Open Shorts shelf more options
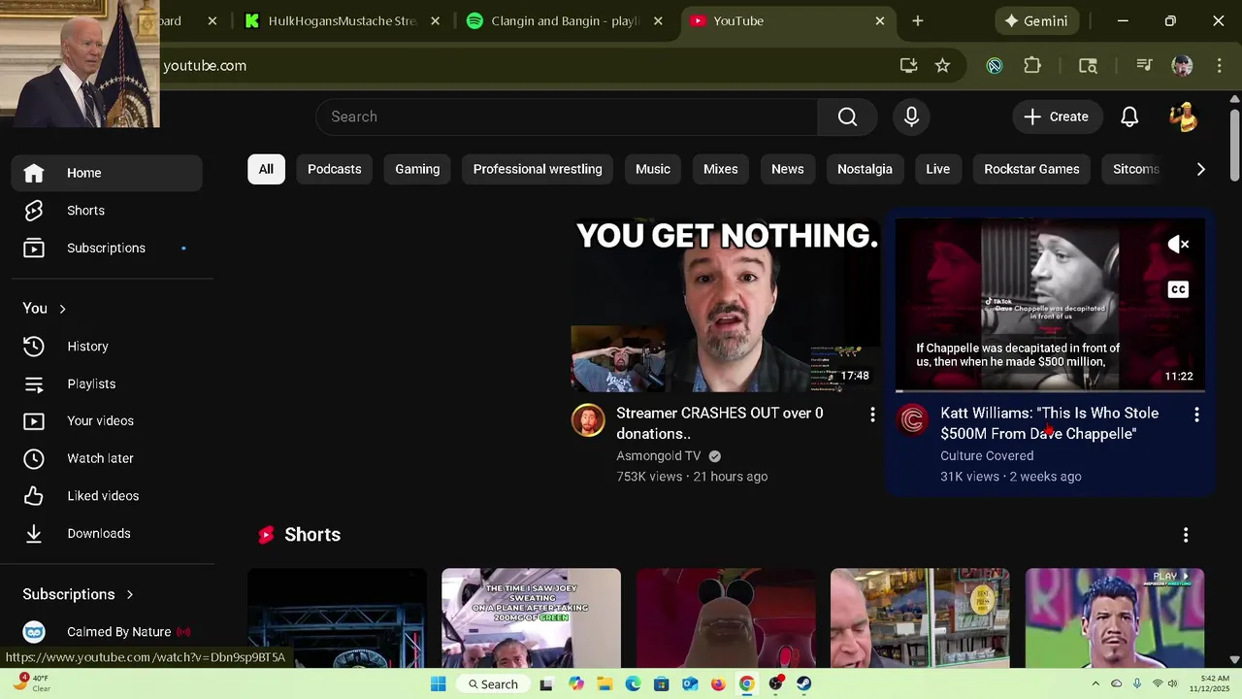1242x699 pixels. [x=1185, y=535]
